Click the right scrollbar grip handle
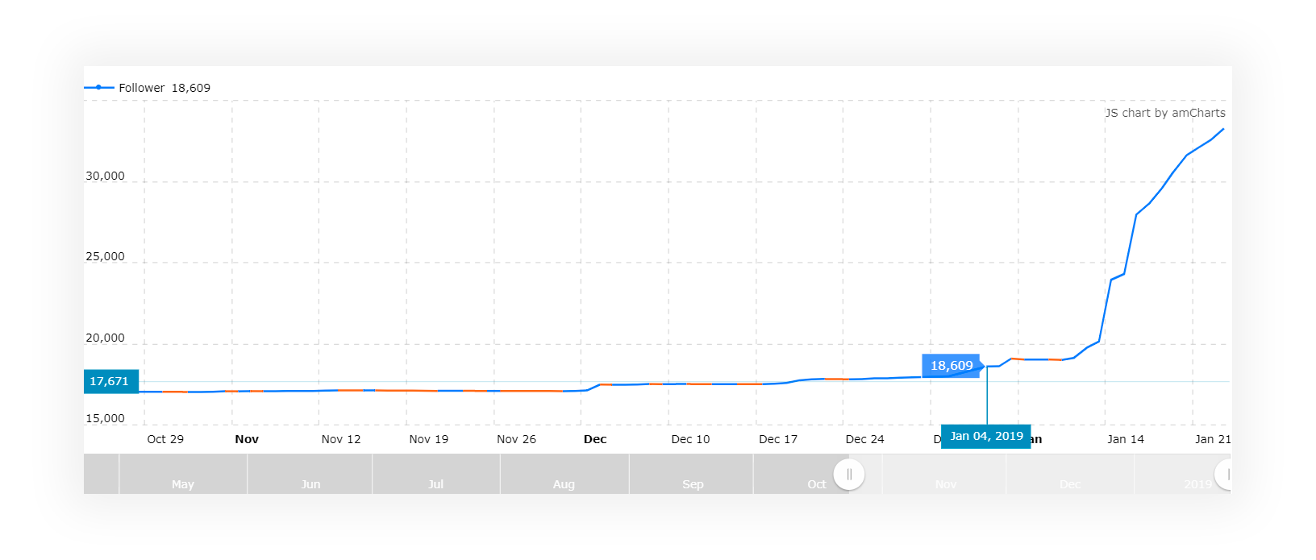This screenshot has height=560, width=1316. (1226, 475)
